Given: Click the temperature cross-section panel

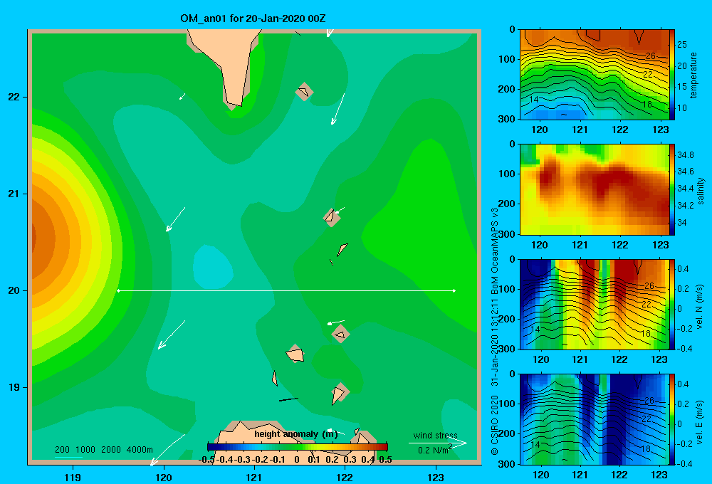Looking at the screenshot, I should 594,75.
